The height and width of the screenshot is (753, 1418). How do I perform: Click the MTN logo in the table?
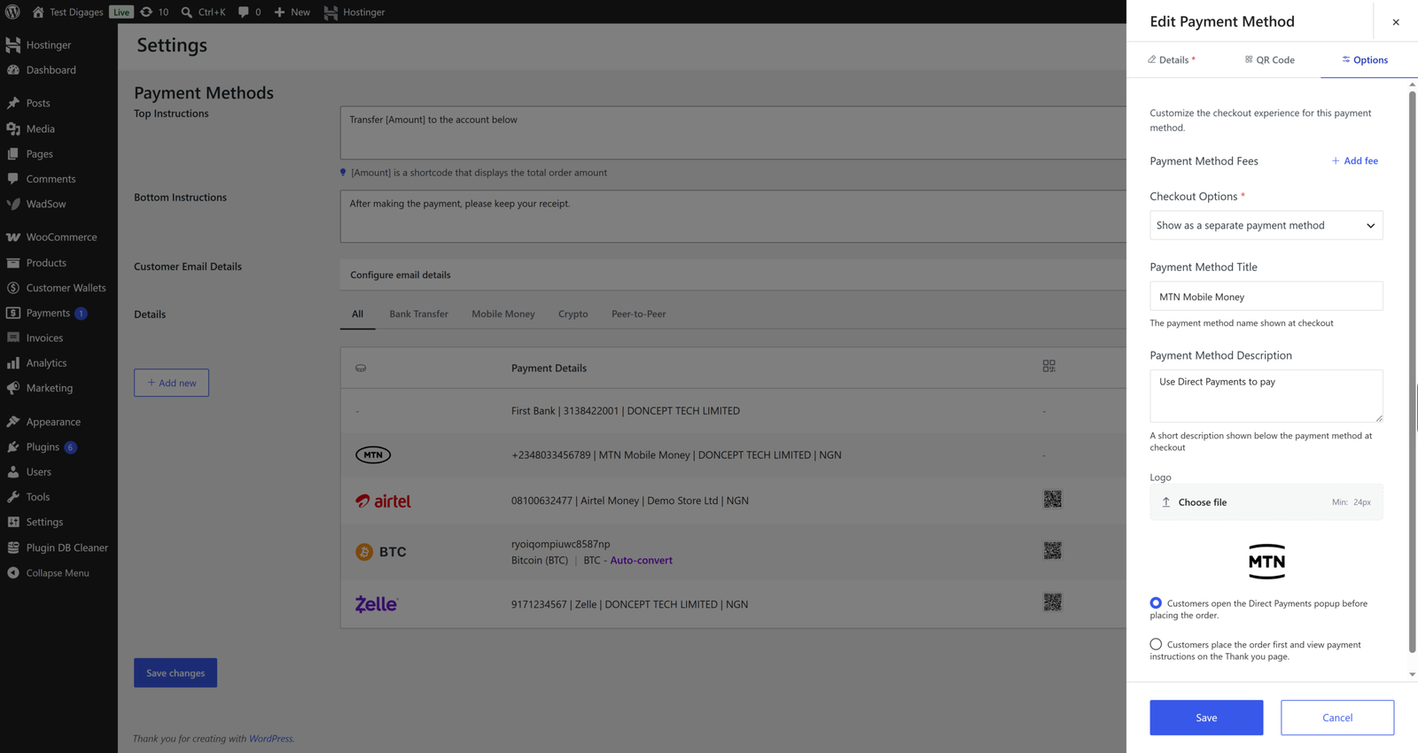pos(373,454)
